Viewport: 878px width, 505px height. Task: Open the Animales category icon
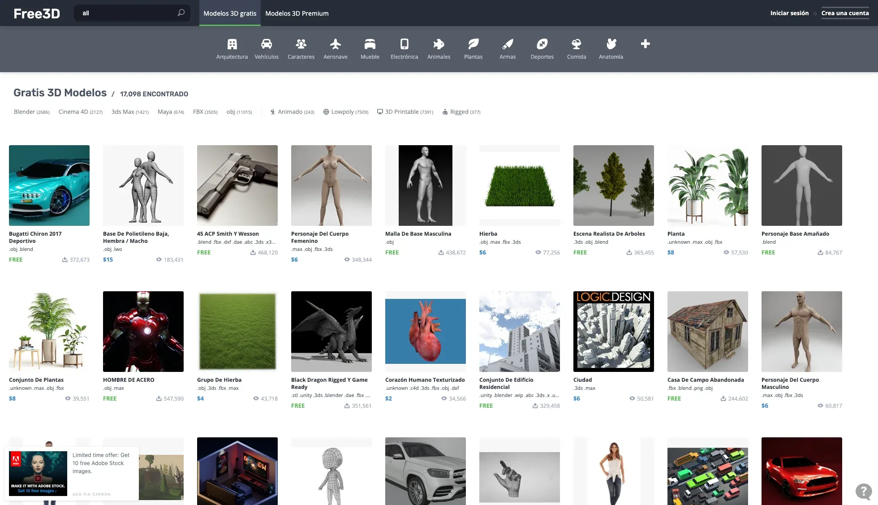coord(439,44)
